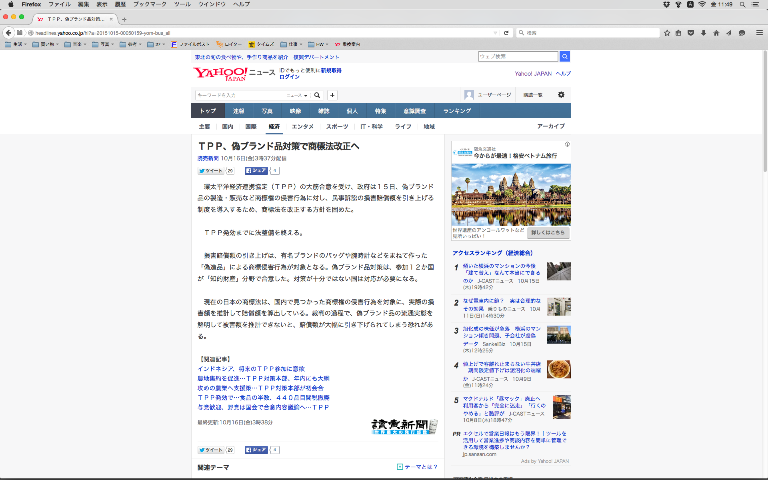Viewport: 768px width, 480px height.
Task: Expand テーマとは？ help toggle
Action: point(417,467)
